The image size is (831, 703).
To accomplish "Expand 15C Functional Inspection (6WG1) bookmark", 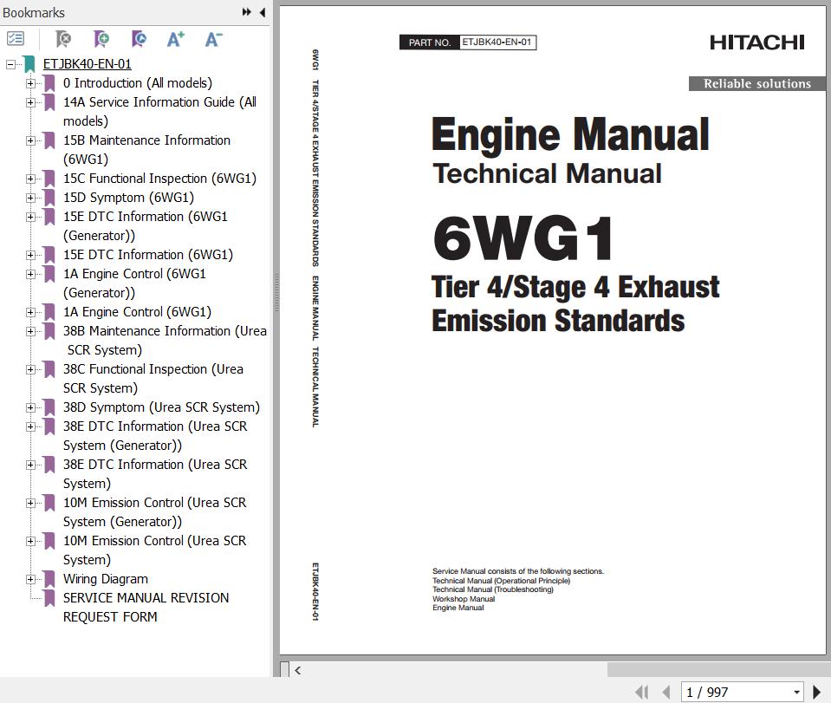I will (x=30, y=179).
